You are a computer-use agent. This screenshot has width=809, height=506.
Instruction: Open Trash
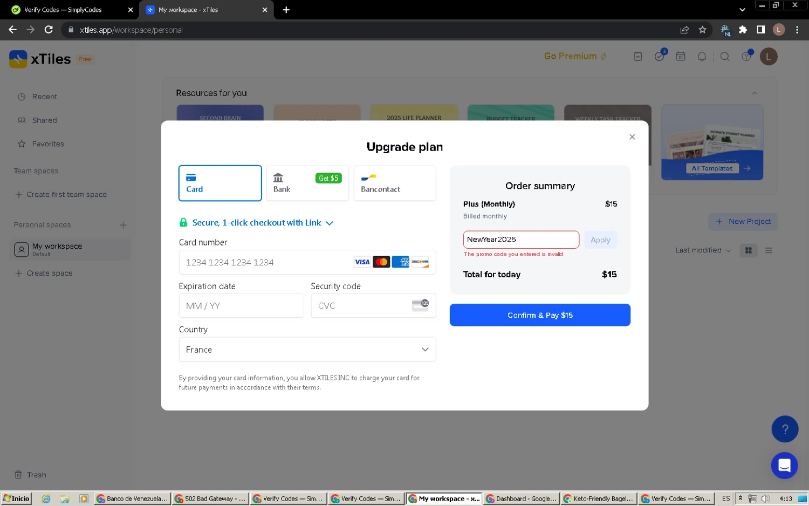point(30,475)
